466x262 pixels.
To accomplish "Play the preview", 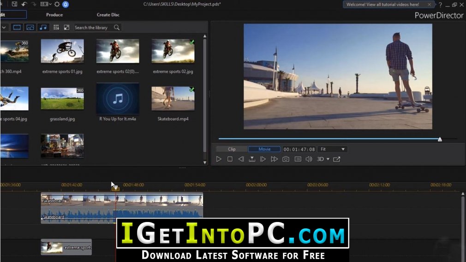I will pos(219,159).
